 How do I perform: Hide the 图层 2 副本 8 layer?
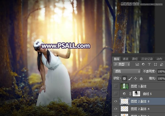click(x=116, y=101)
